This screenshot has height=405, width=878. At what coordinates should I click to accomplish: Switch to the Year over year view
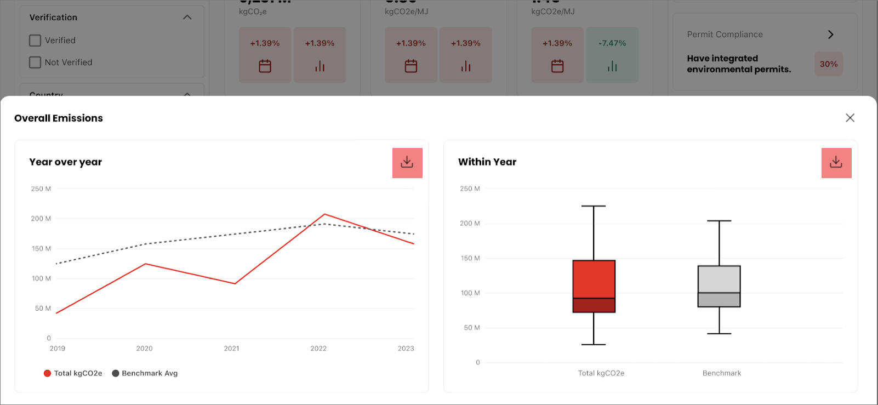[66, 162]
